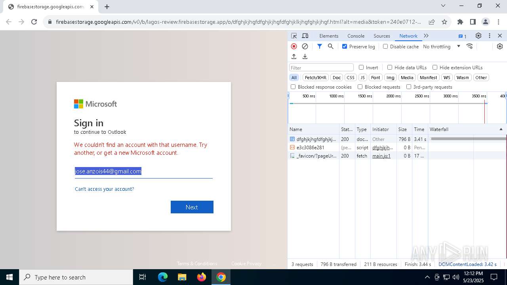This screenshot has width=507, height=285.
Task: Open Can't access your account link
Action: pos(105,189)
